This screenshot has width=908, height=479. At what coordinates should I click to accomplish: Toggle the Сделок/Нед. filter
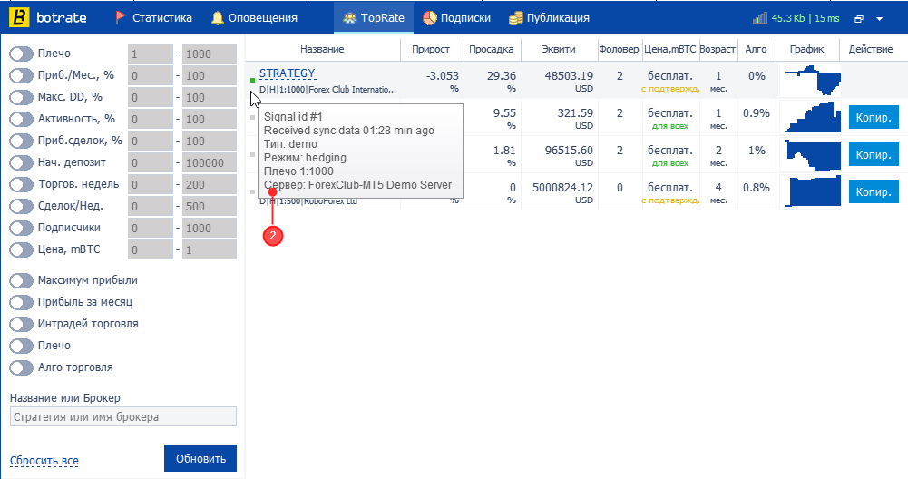coord(22,206)
